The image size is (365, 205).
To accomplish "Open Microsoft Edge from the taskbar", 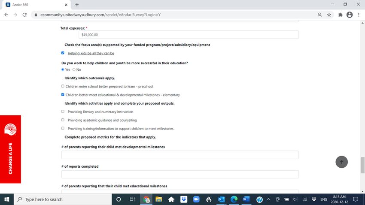I will coord(234,199).
